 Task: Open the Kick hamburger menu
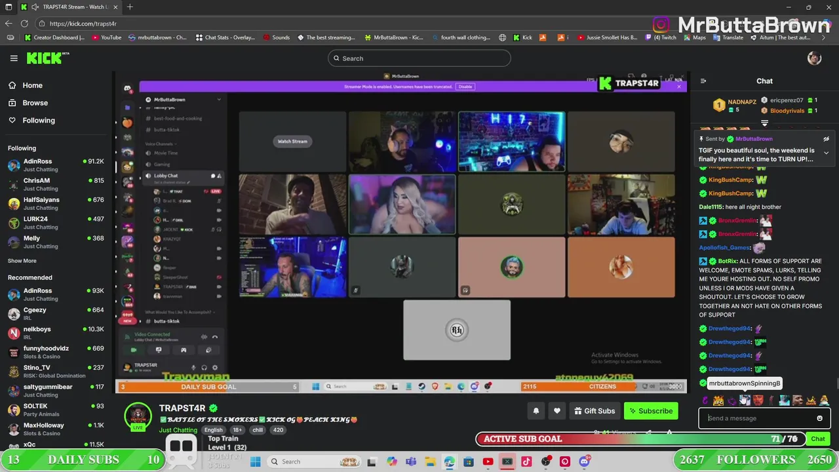[14, 58]
